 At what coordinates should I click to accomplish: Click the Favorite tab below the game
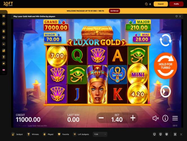coord(63,134)
